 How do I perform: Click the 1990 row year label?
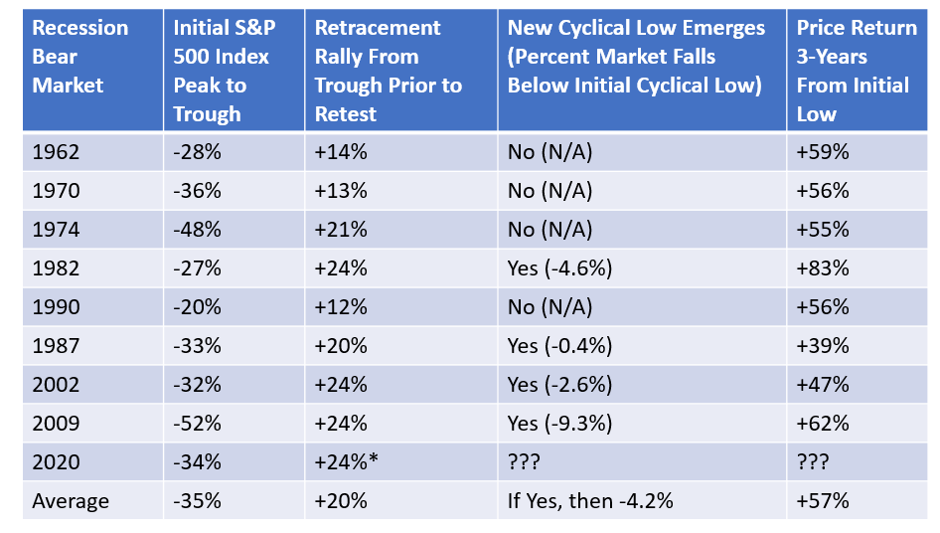[x=57, y=307]
